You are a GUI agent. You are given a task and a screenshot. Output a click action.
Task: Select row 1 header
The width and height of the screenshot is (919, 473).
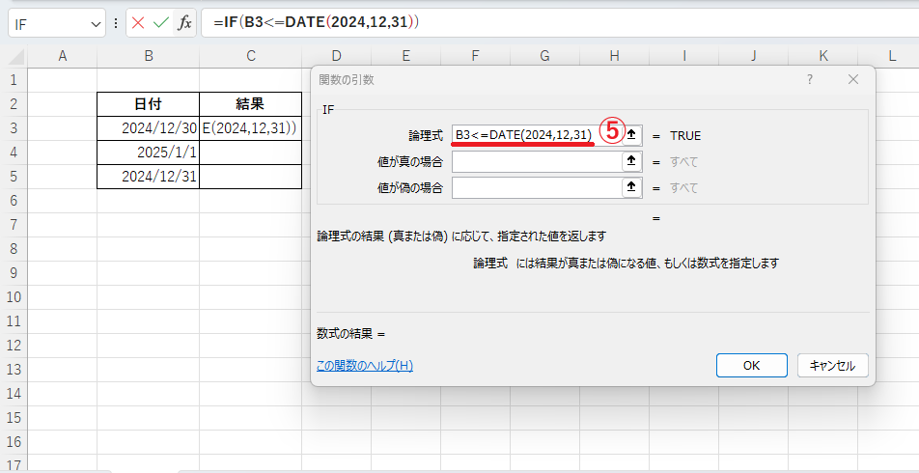(x=14, y=80)
